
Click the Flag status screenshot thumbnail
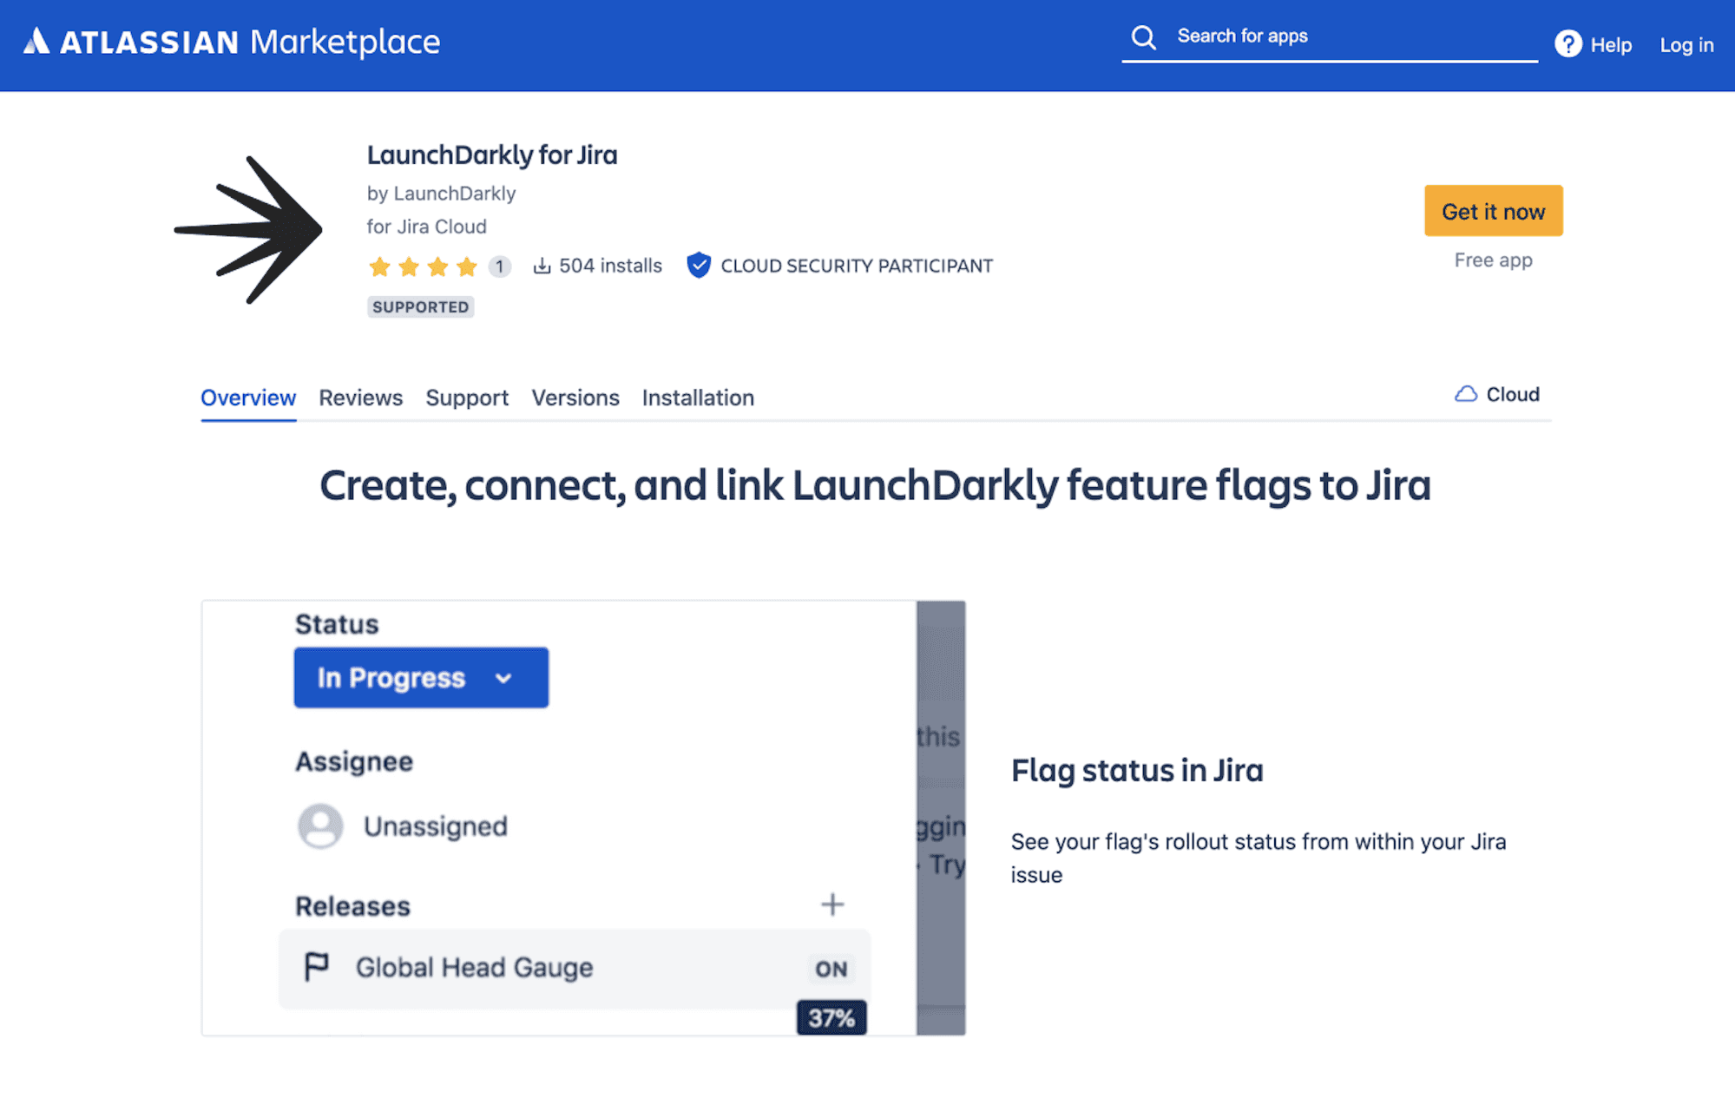[x=583, y=818]
